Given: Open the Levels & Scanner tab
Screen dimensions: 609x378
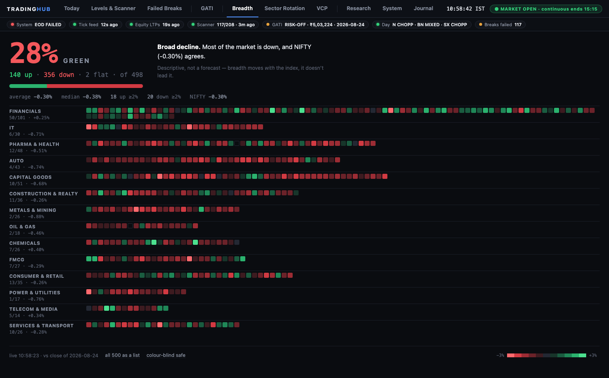Looking at the screenshot, I should click(113, 8).
